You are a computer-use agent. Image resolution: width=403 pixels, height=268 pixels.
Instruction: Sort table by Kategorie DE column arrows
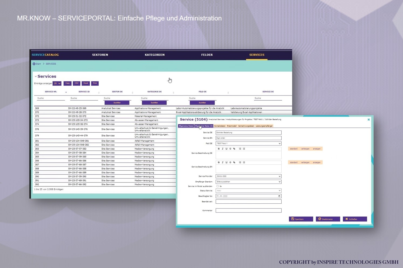173,93
